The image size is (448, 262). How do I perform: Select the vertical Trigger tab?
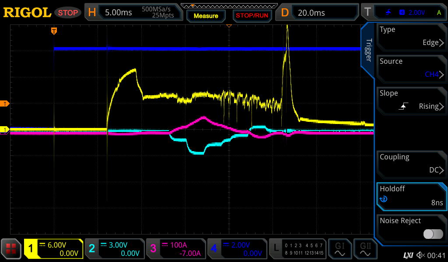pos(367,50)
